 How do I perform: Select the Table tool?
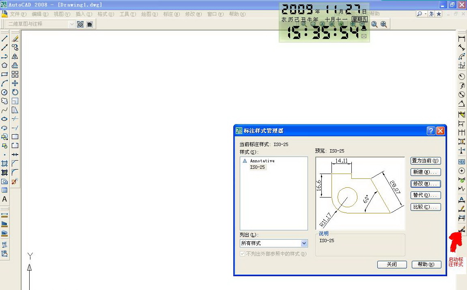click(x=4, y=190)
